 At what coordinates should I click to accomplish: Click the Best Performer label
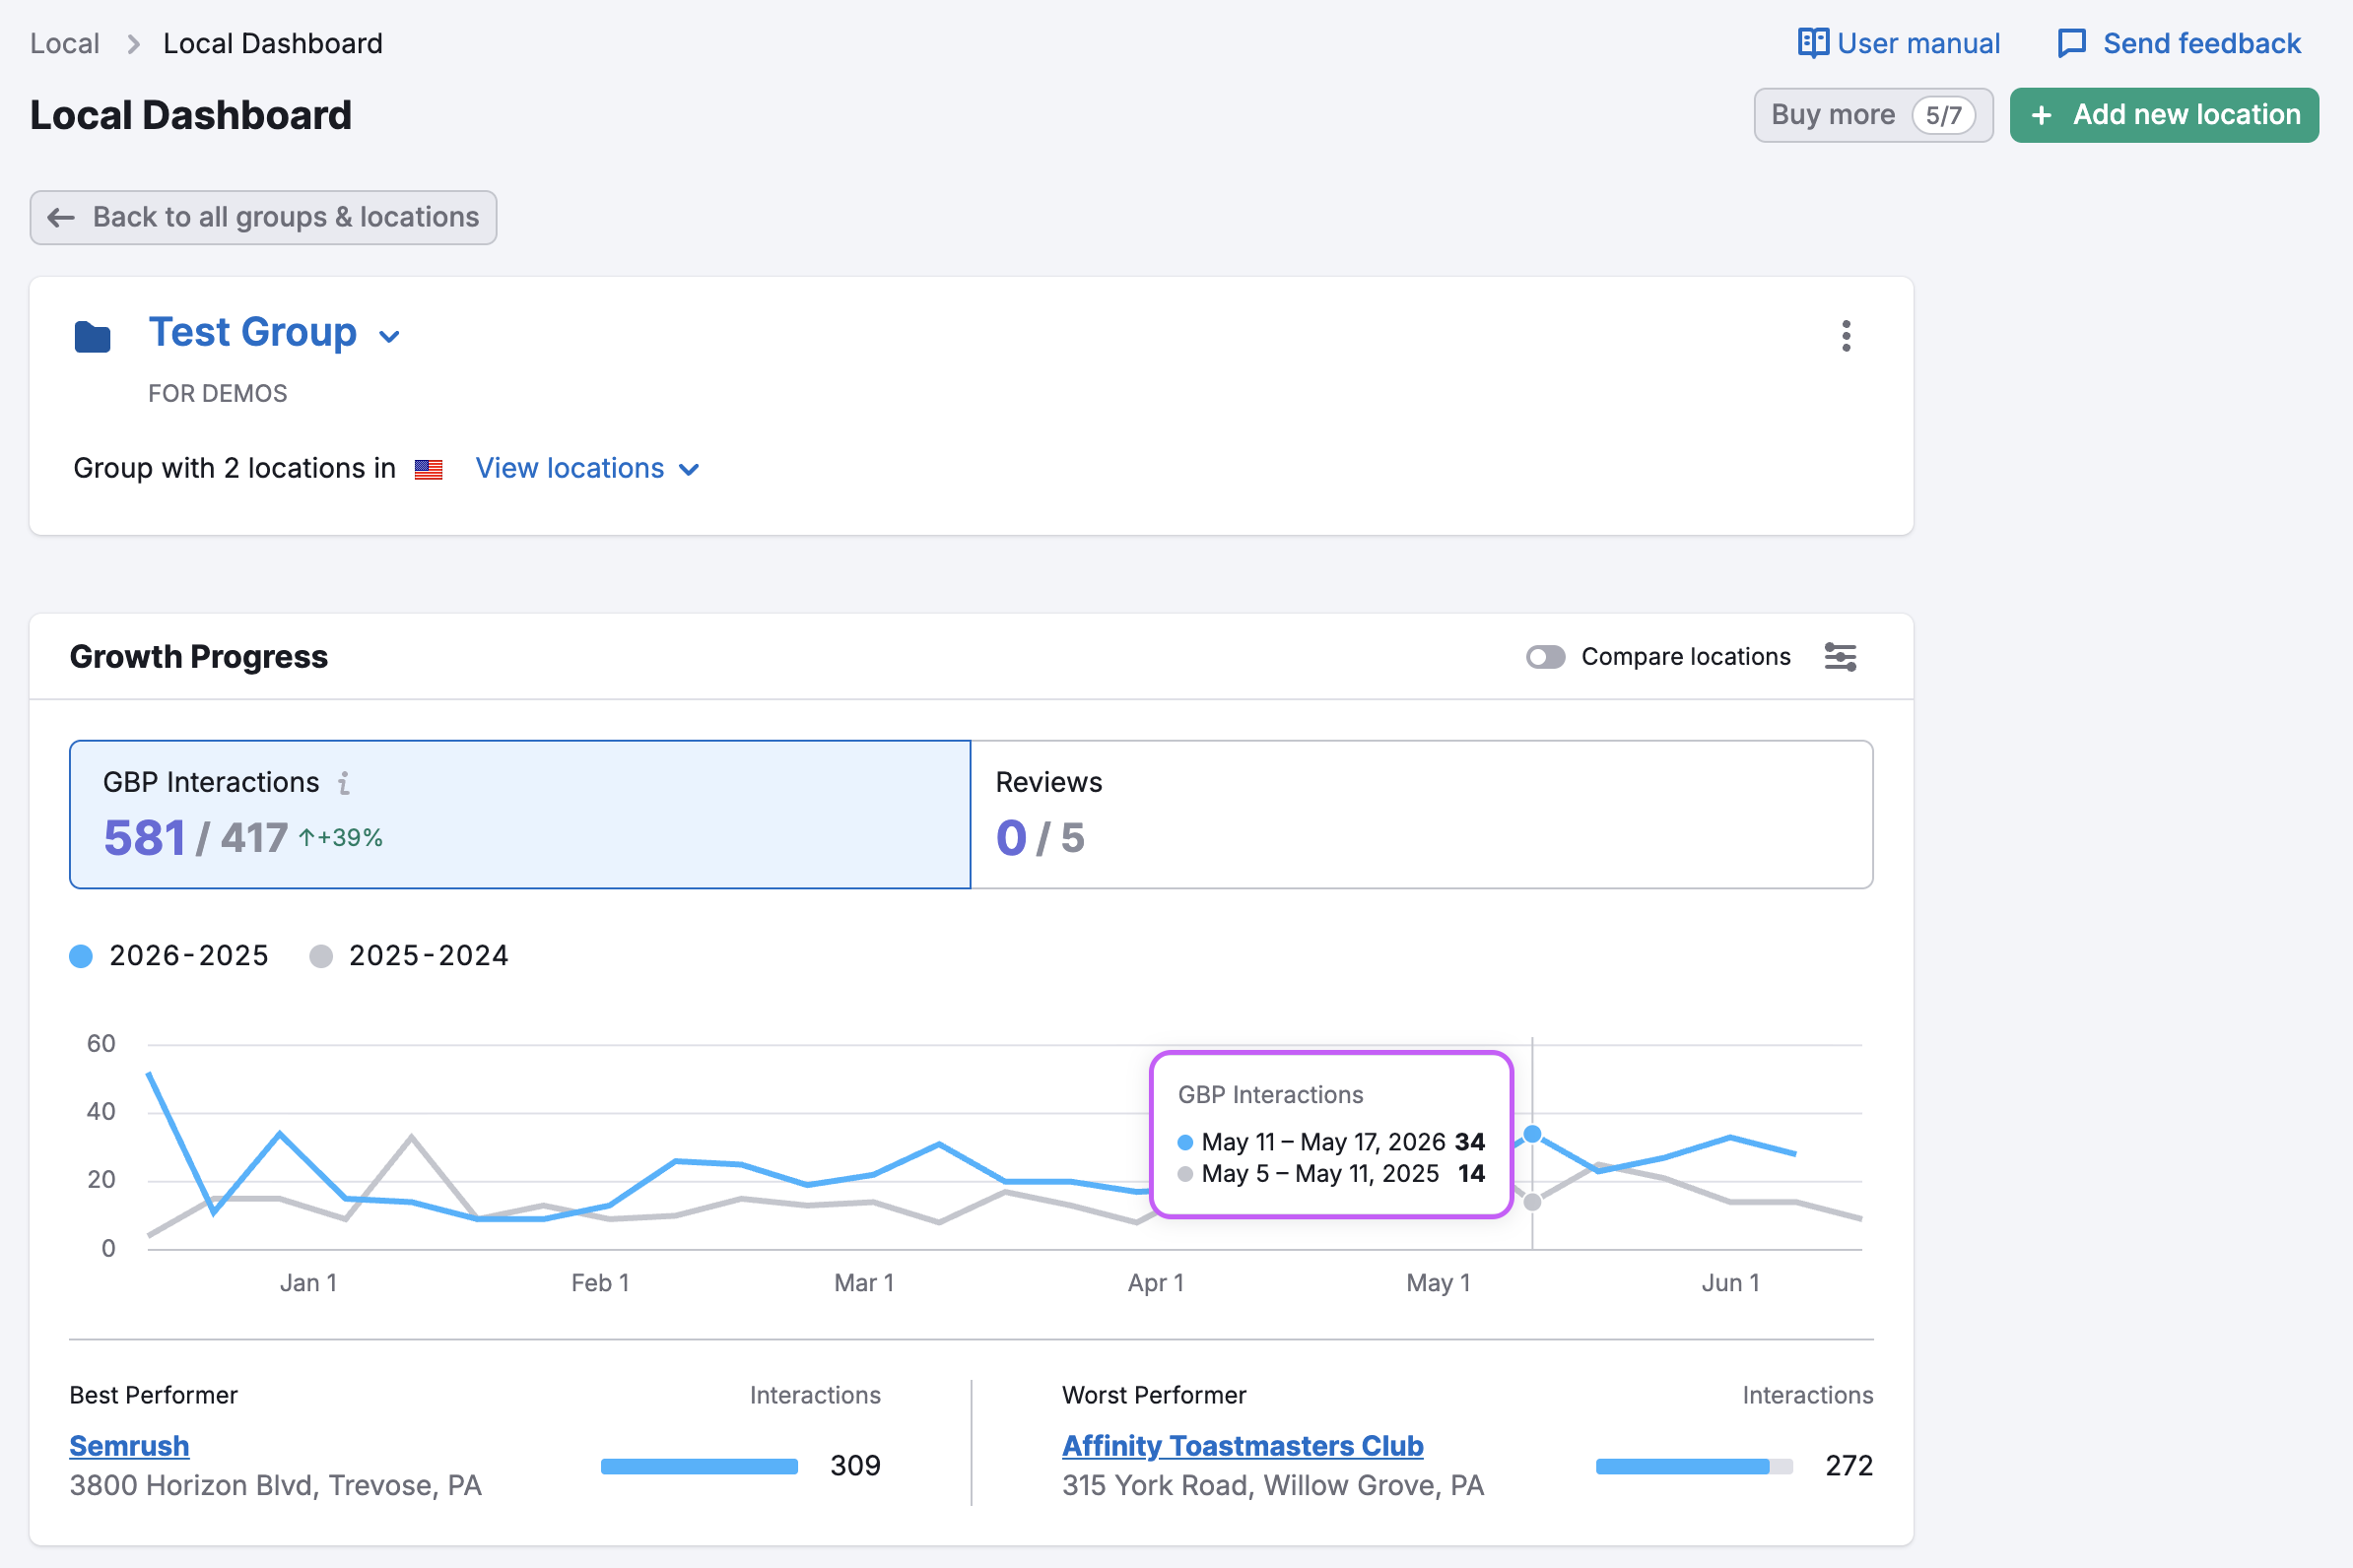(x=154, y=1395)
